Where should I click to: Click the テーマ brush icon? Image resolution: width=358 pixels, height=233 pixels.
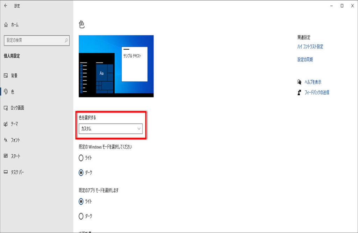[x=6, y=124]
